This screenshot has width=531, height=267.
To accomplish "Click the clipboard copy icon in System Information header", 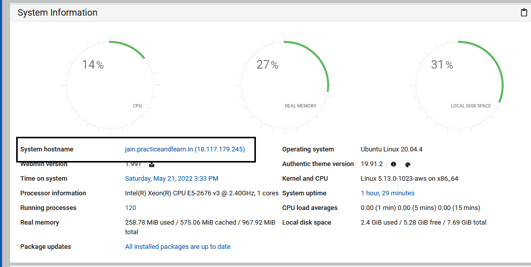I will 524,13.
